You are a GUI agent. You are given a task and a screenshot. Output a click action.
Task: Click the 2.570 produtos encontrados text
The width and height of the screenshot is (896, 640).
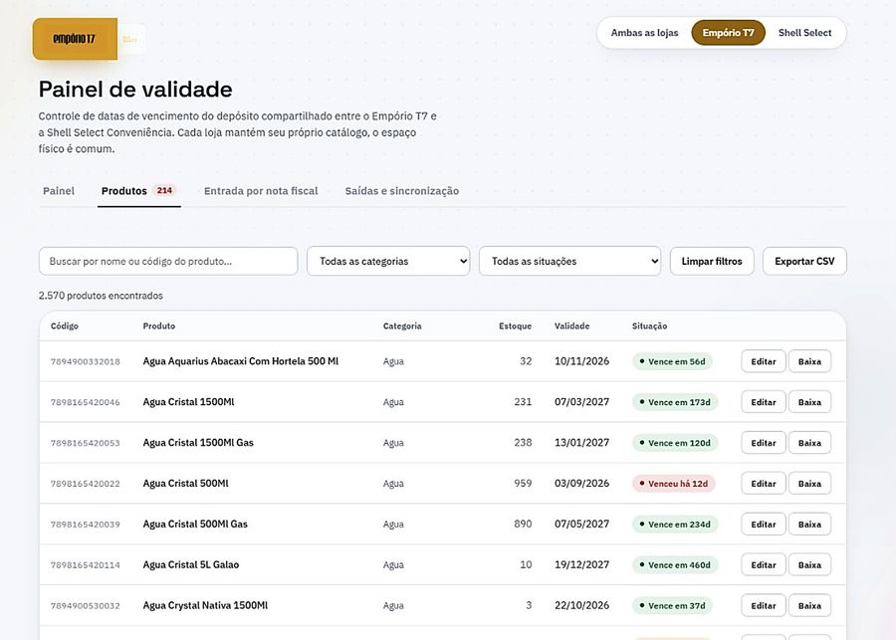[x=101, y=296]
